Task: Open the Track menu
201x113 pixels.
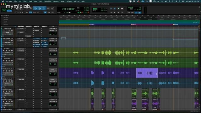Action: coord(30,1)
